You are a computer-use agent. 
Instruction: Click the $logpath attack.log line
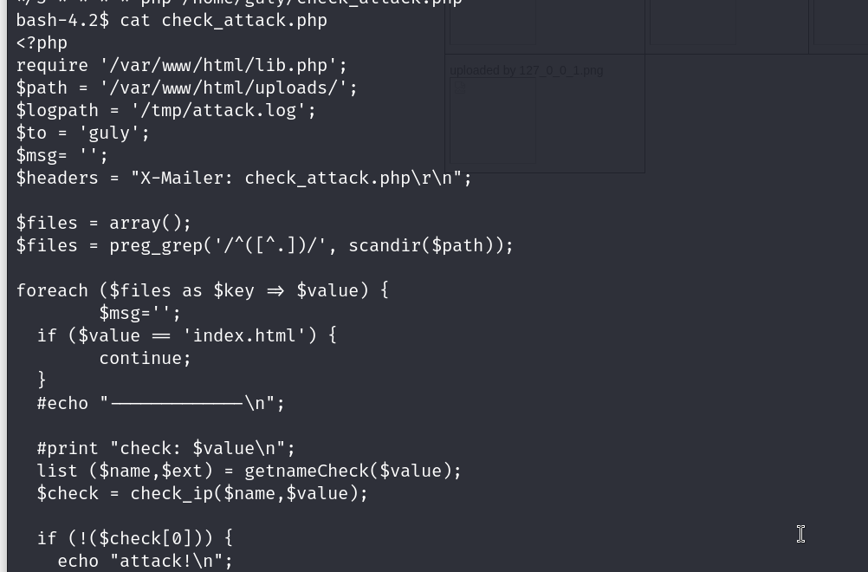click(x=165, y=110)
